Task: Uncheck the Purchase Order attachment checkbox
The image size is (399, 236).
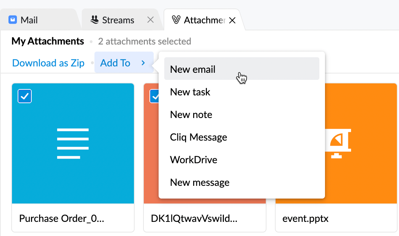Action: (25, 96)
